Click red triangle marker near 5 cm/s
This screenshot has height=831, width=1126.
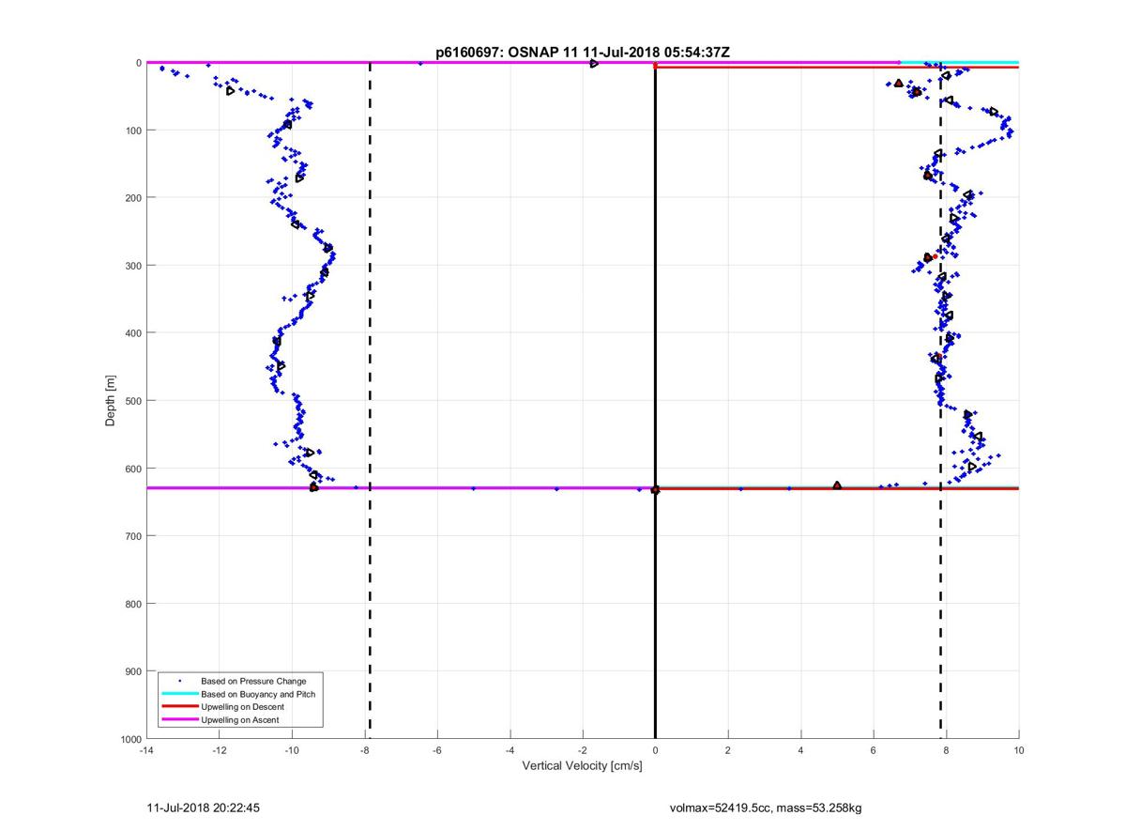[x=837, y=485]
